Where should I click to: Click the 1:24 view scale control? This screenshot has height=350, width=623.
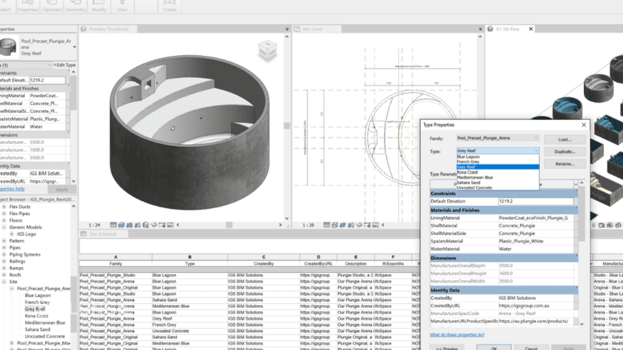click(x=94, y=225)
